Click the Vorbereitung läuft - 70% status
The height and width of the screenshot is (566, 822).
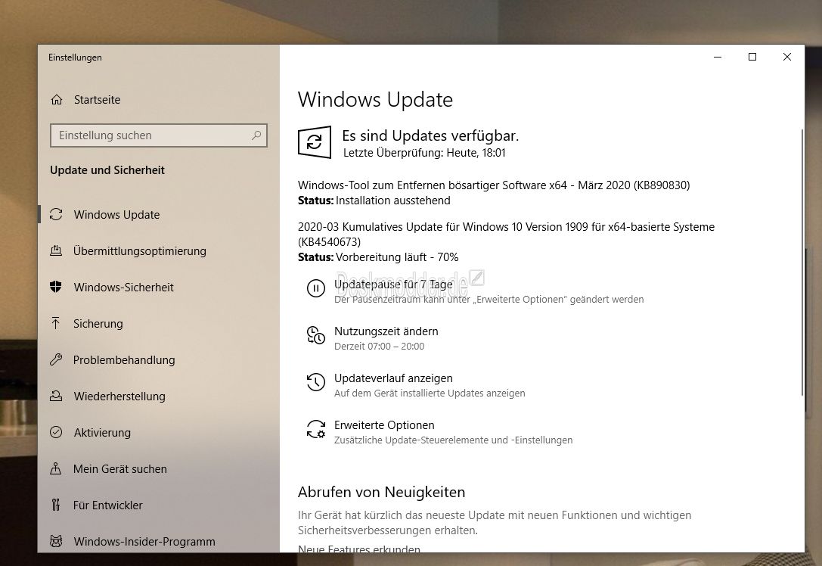coord(397,257)
